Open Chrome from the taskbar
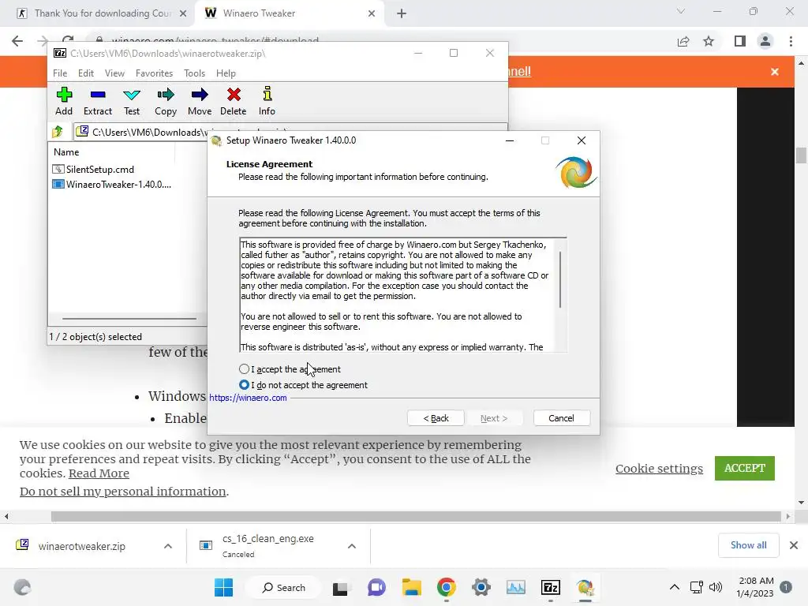 pyautogui.click(x=447, y=587)
